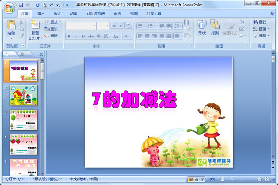The width and height of the screenshot is (278, 185).
Task: Expand the Font dialog launcher
Action: point(132,46)
